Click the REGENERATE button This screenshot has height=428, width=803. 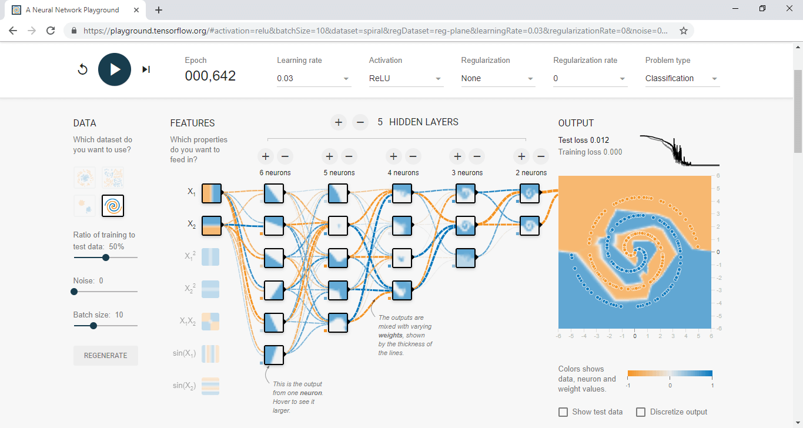pos(106,356)
